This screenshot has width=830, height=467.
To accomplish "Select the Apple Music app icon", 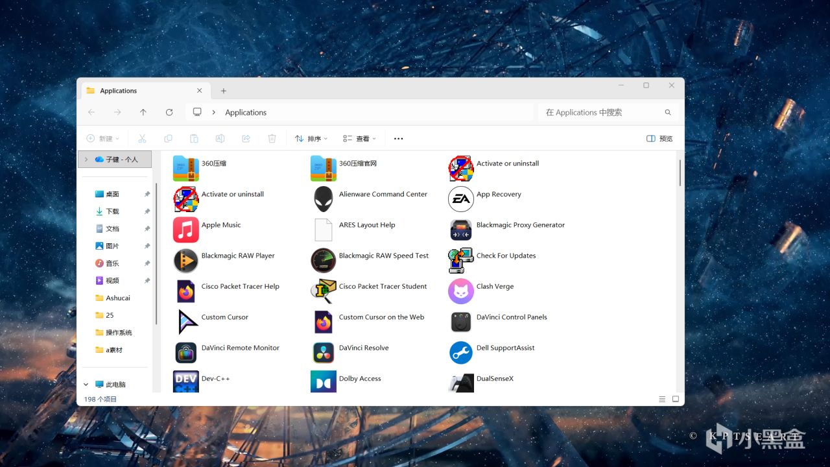I will pos(186,230).
